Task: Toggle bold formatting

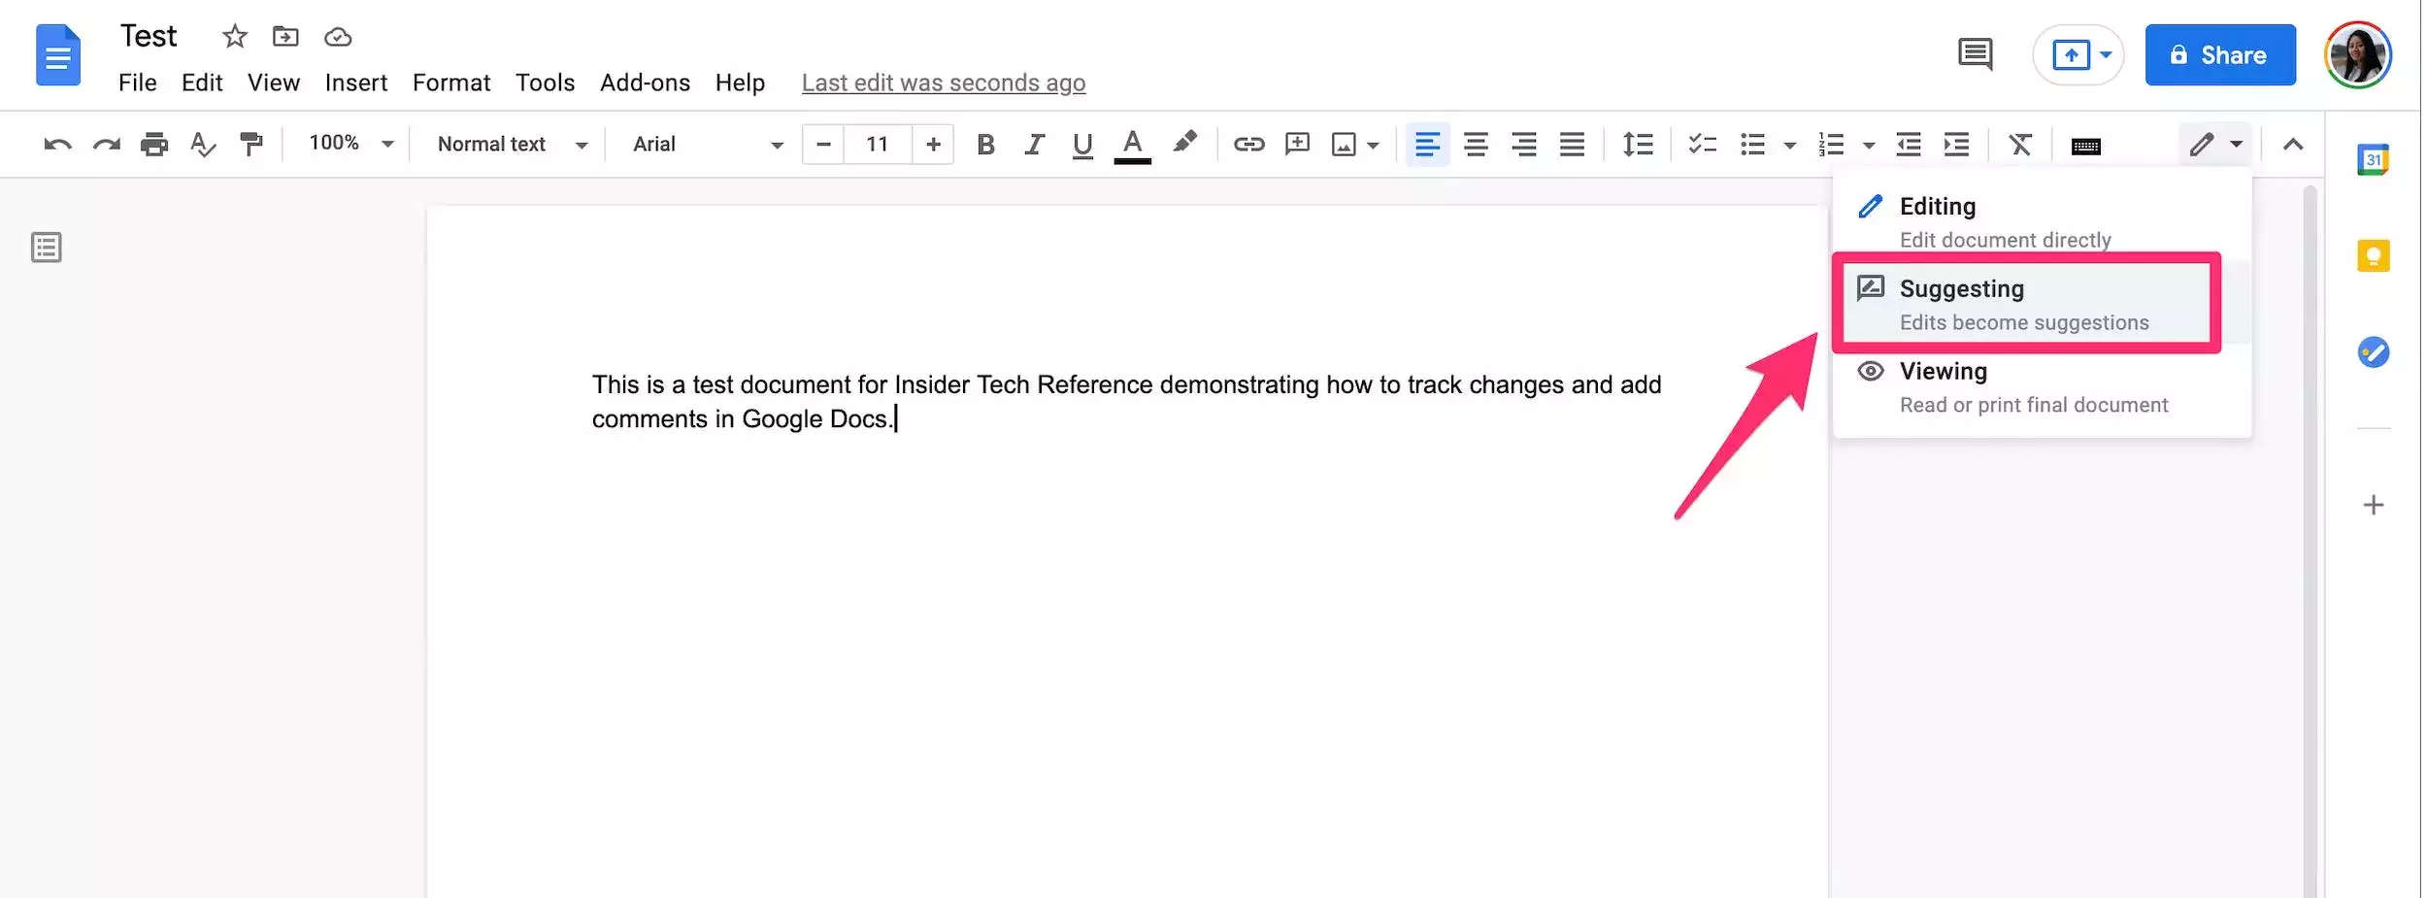Action: coord(985,145)
